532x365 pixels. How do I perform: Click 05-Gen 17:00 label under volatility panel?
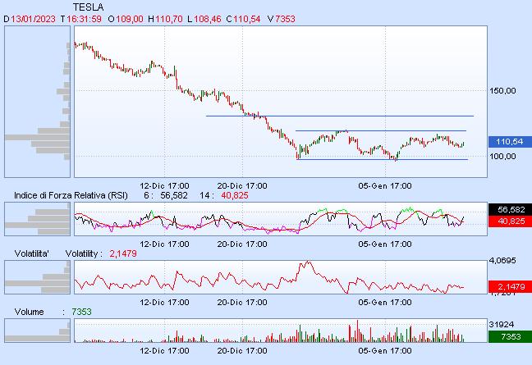pos(385,303)
